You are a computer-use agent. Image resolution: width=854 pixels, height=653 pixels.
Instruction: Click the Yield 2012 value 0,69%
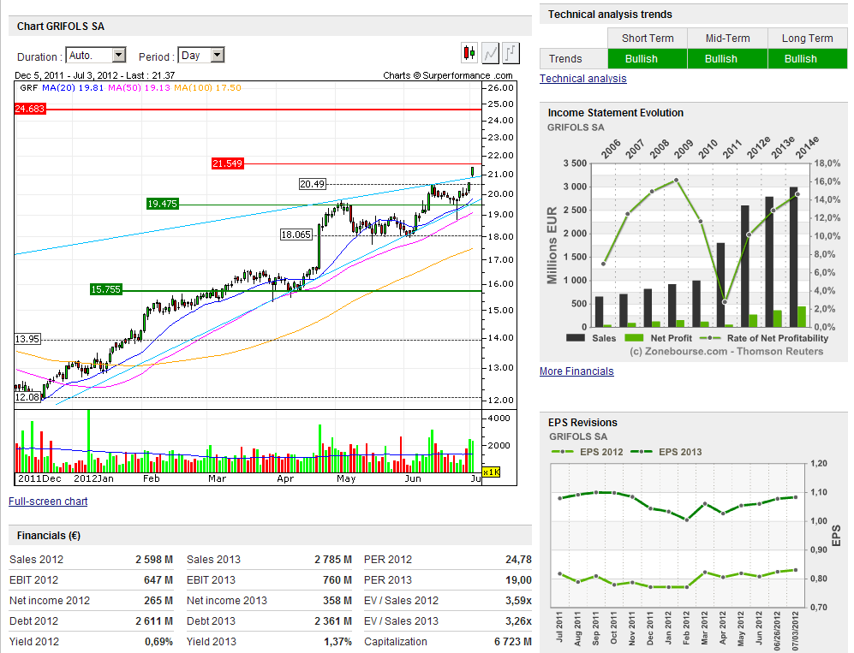point(158,642)
